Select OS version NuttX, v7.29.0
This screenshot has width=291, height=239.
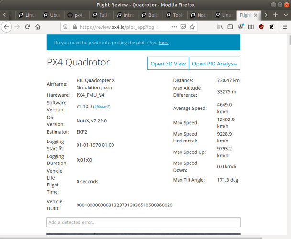pyautogui.click(x=91, y=121)
